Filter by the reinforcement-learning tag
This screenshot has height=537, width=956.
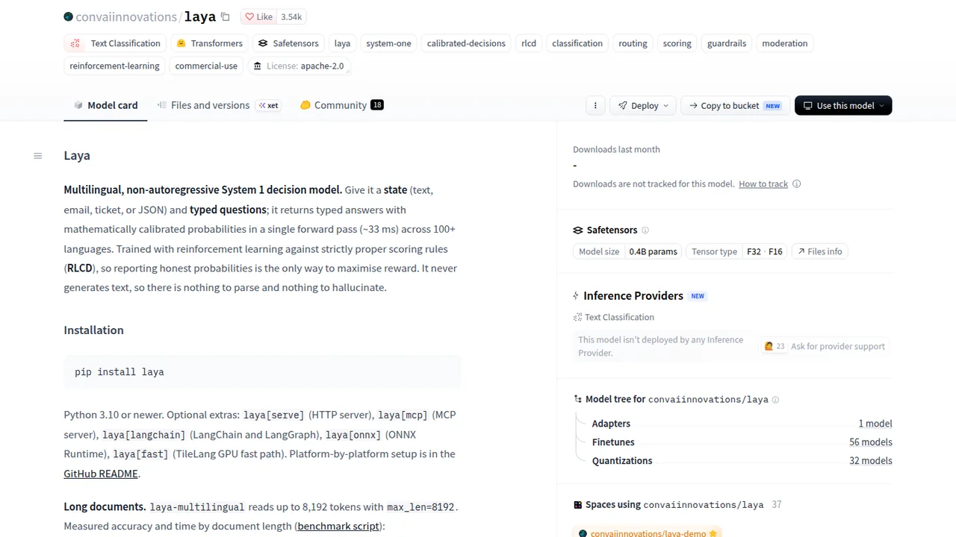[x=114, y=66]
